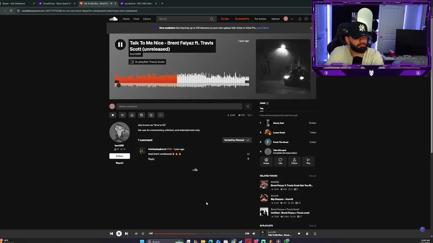Pause playback in bottom player bar
Viewport: 433px width, 243px height.
[119, 234]
